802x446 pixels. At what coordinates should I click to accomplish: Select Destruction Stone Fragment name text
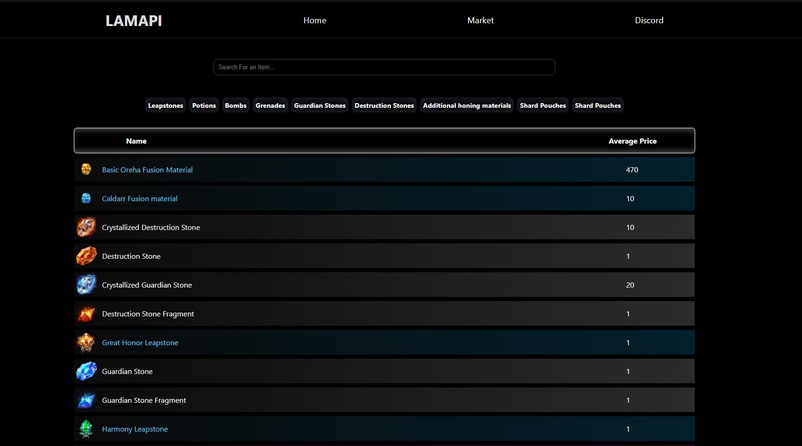pyautogui.click(x=148, y=314)
